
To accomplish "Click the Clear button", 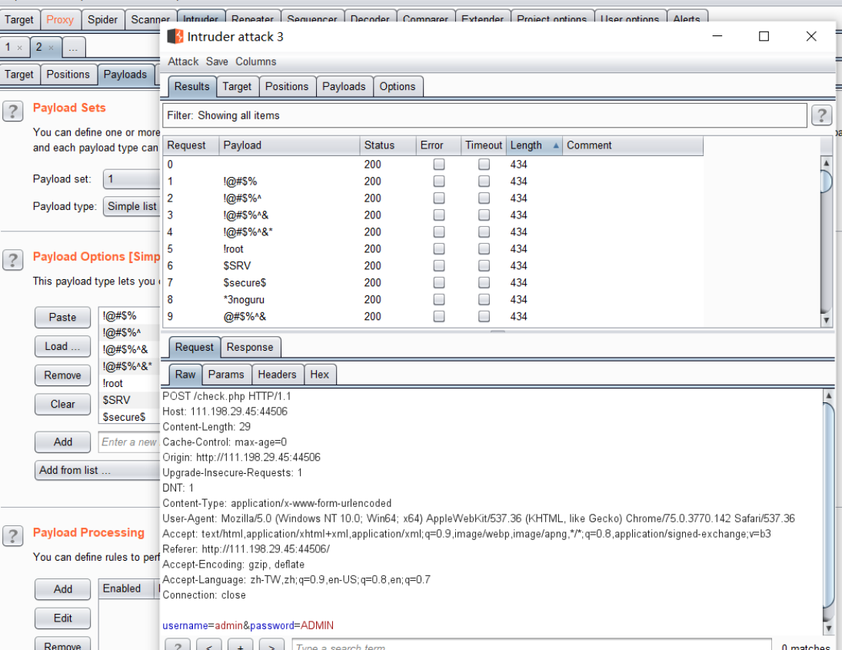I will click(x=62, y=405).
